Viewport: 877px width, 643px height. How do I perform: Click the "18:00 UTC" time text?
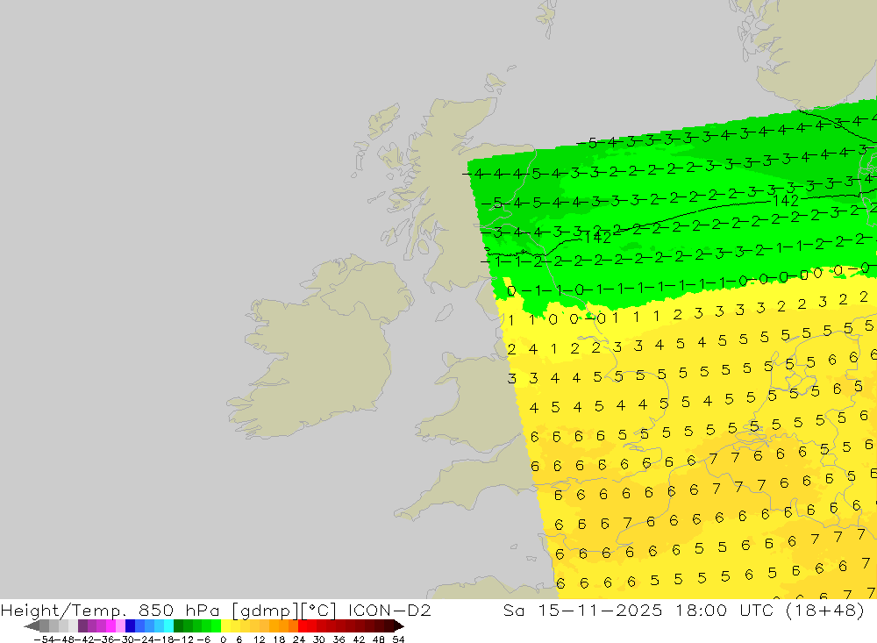point(724,611)
